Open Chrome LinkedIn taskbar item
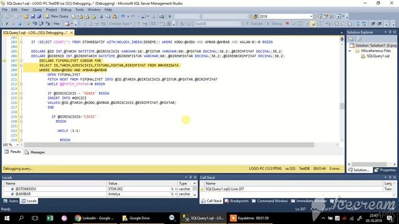This screenshot has width=399, height=224. click(x=94, y=218)
